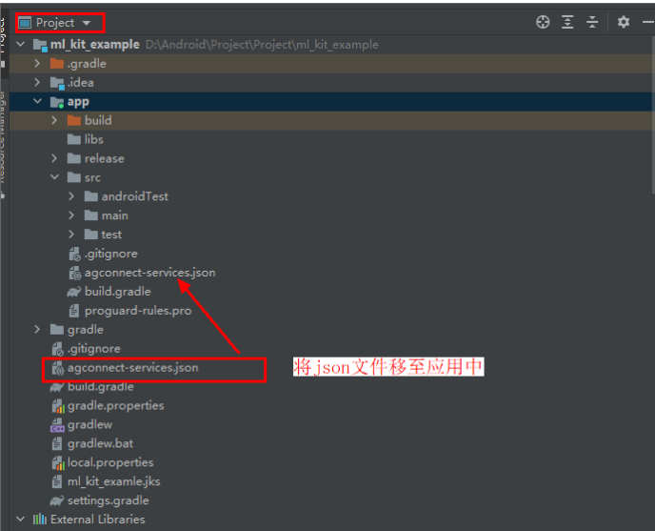Select the androidTest folder
This screenshot has width=655, height=531.
[x=134, y=196]
